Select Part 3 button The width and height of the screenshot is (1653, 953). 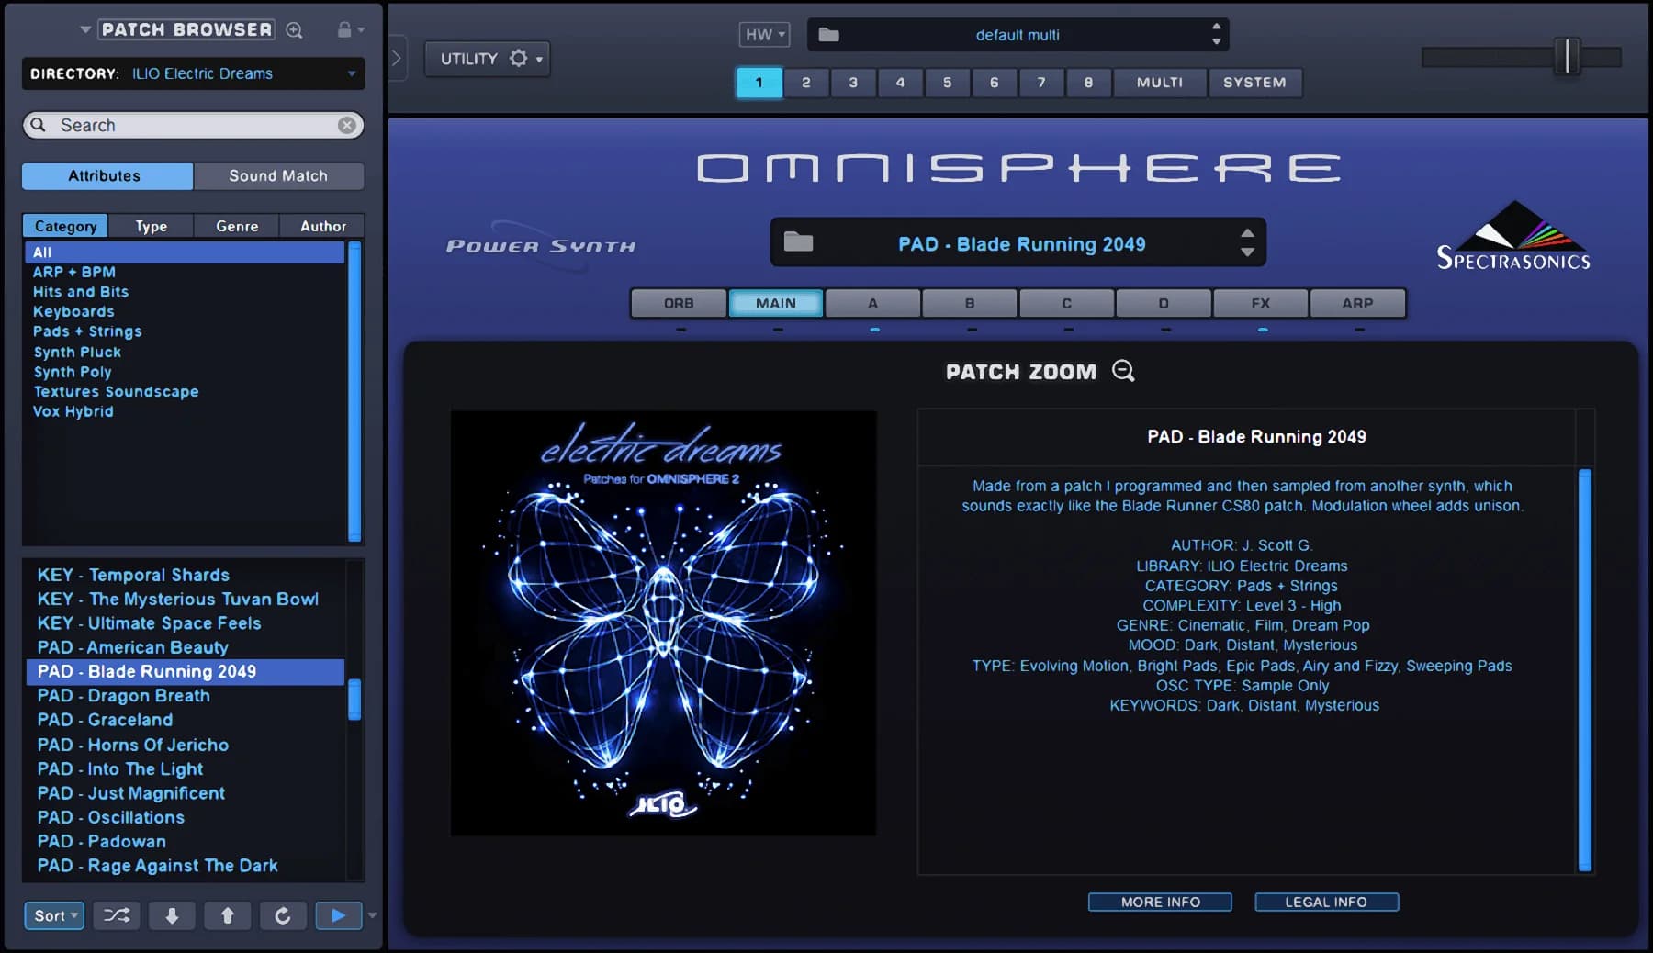pyautogui.click(x=853, y=83)
